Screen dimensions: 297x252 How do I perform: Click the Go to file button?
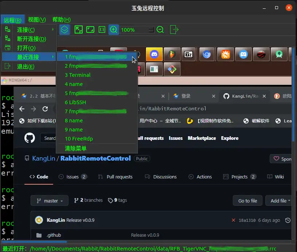click(247, 200)
